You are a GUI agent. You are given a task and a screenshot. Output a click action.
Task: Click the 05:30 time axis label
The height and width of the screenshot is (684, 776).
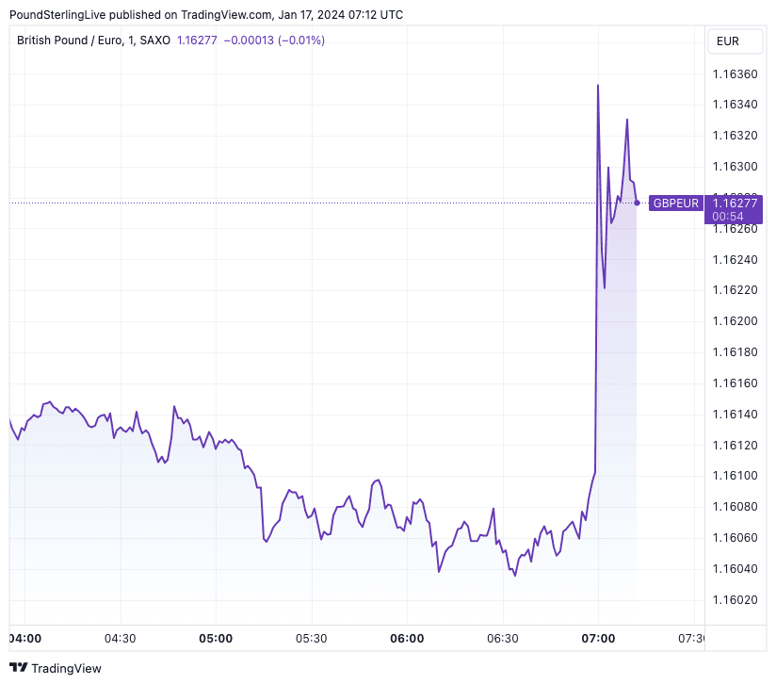pos(311,638)
